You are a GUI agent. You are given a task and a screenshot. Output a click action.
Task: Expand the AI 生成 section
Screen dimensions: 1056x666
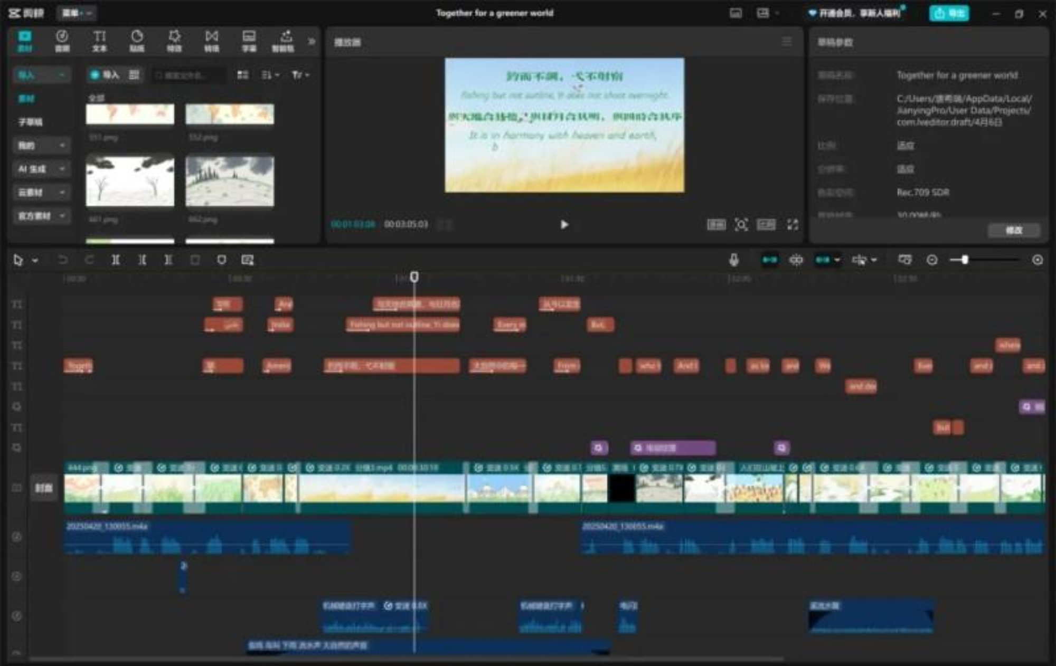pyautogui.click(x=41, y=169)
